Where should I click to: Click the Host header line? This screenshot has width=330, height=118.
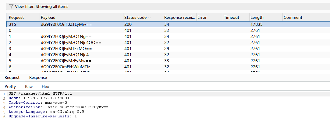point(39,98)
